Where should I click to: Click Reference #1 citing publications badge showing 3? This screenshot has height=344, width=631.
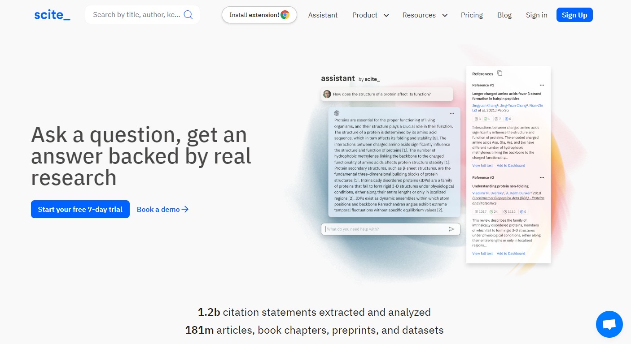tap(477, 119)
